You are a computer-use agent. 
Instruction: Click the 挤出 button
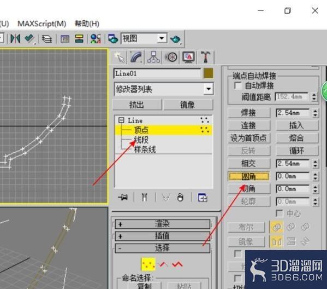point(137,105)
